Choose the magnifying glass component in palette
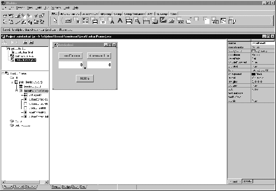This screenshot has width=276, height=191. [137, 21]
